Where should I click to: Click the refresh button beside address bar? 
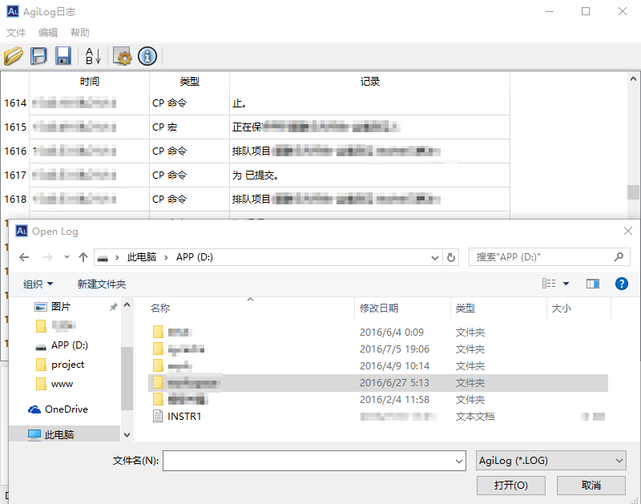(451, 257)
